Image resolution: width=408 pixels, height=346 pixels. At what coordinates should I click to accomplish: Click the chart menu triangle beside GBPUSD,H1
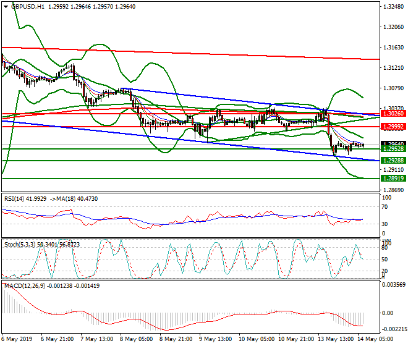click(6, 7)
